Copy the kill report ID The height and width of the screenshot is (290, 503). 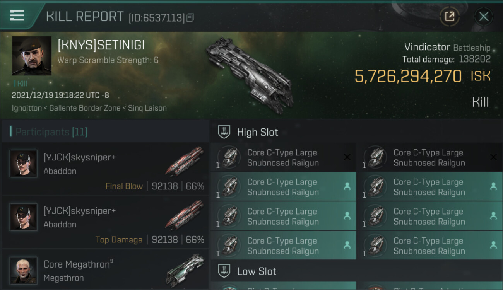[x=190, y=18]
